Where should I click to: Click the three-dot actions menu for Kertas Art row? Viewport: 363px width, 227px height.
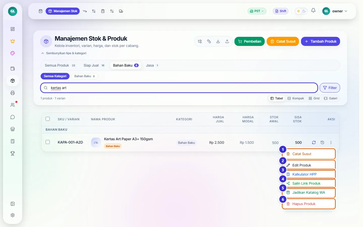[331, 143]
